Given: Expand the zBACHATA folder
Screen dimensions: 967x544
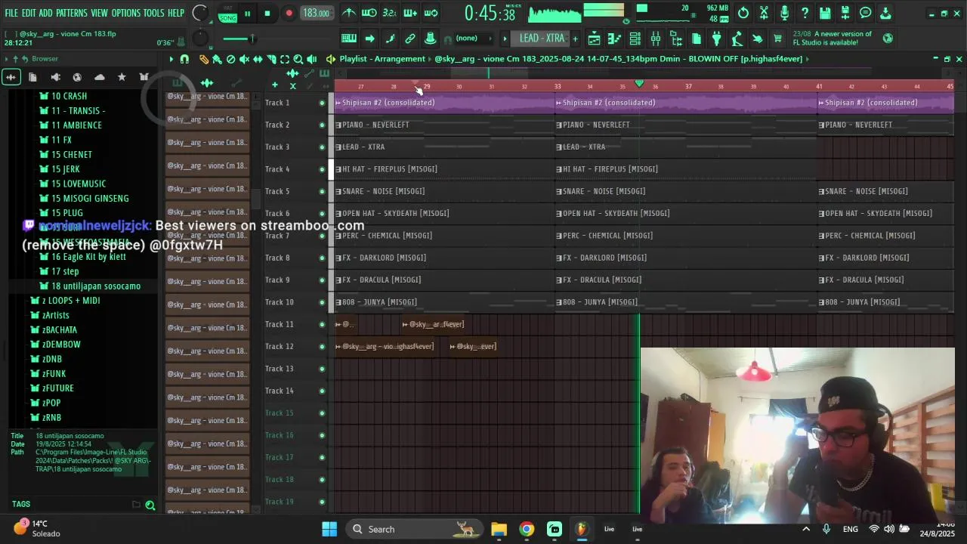Looking at the screenshot, I should pyautogui.click(x=53, y=329).
